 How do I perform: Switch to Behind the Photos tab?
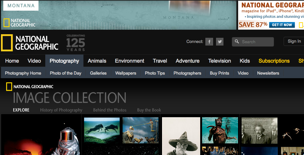click(110, 110)
